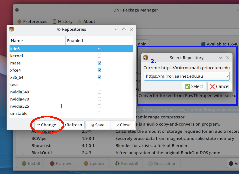Sort repositories by Name column header
The width and height of the screenshot is (239, 174).
(37, 41)
